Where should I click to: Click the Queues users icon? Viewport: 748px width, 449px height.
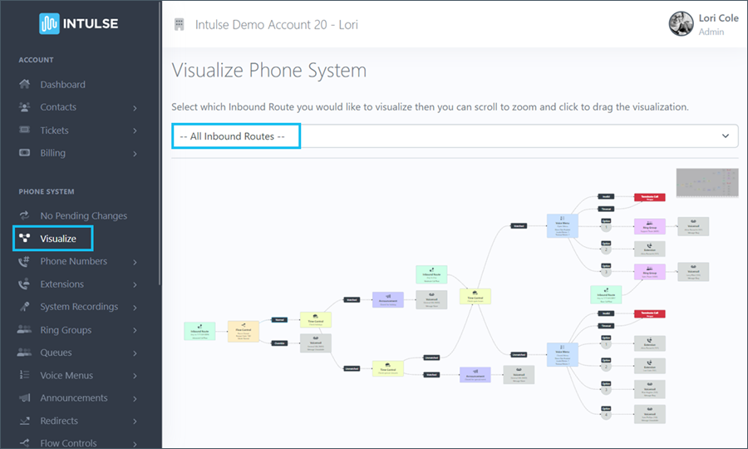(x=24, y=353)
